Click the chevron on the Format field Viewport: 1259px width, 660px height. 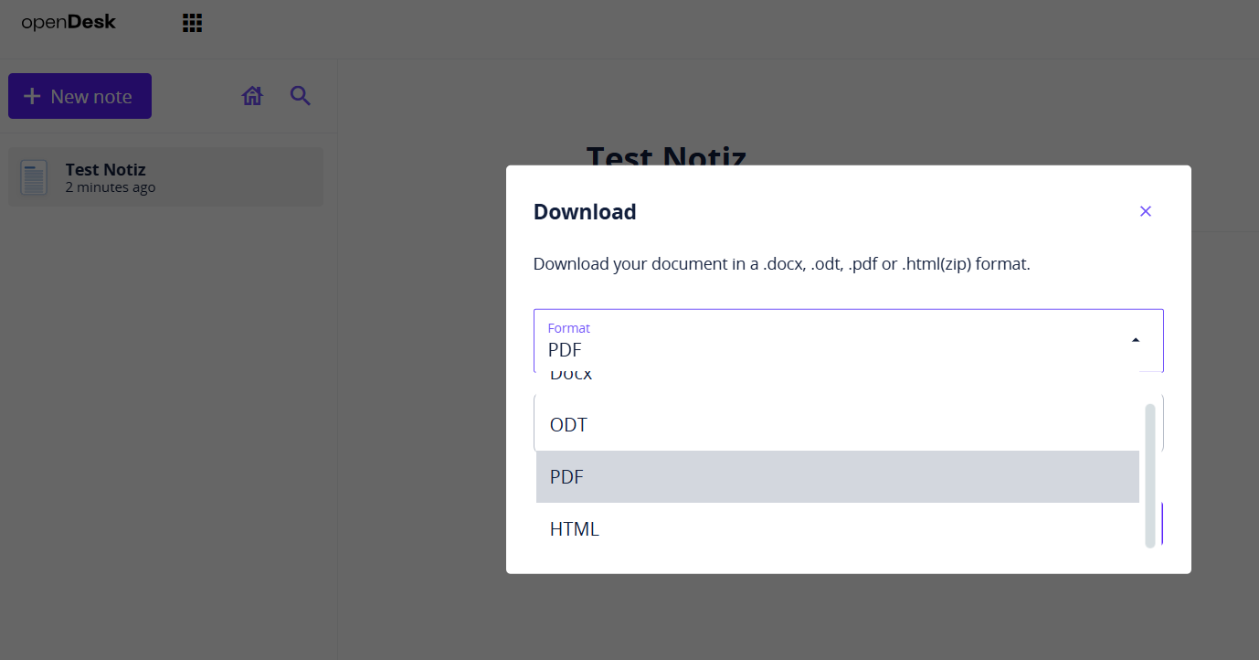coord(1135,339)
